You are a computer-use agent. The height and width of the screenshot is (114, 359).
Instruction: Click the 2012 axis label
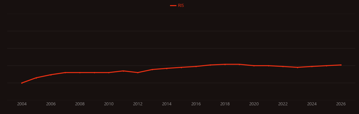(138, 104)
